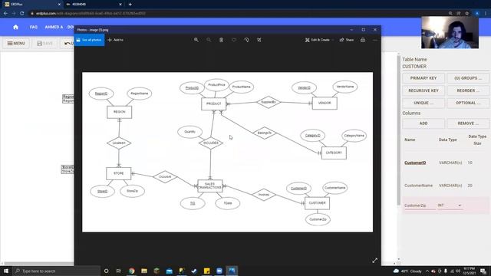491x276 pixels.
Task: Rotate the image with the rotate icon
Action: tap(246, 40)
